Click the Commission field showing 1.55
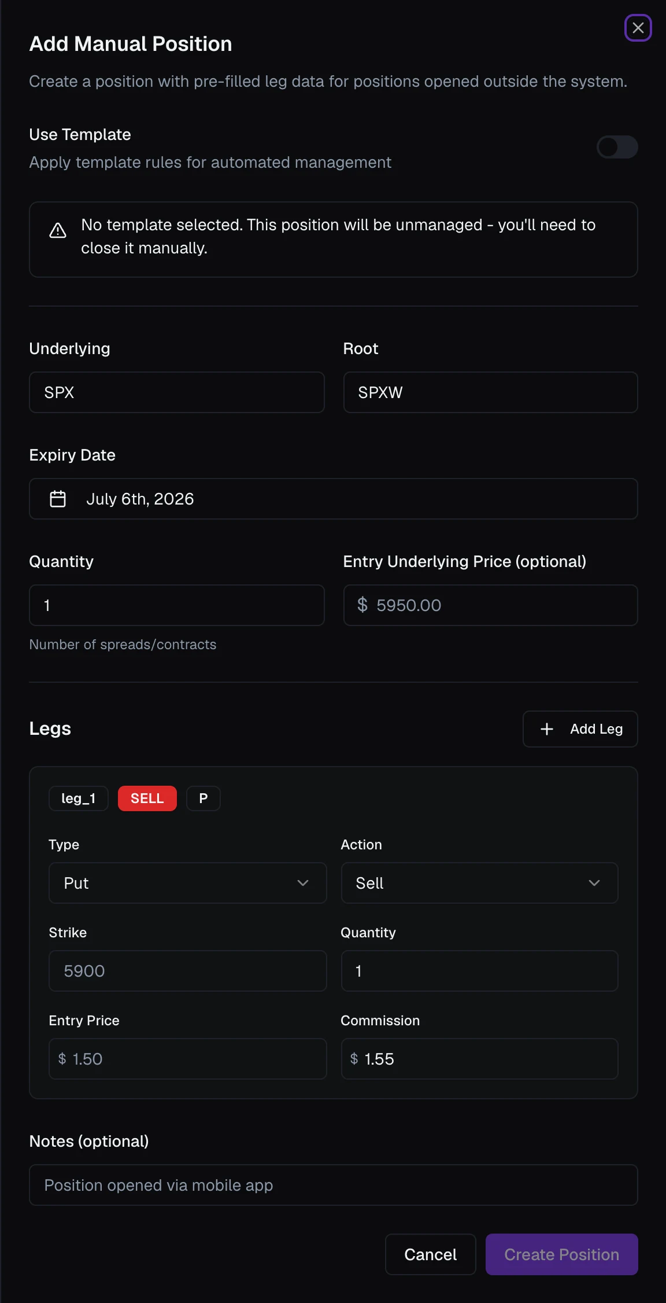The width and height of the screenshot is (666, 1303). point(479,1059)
